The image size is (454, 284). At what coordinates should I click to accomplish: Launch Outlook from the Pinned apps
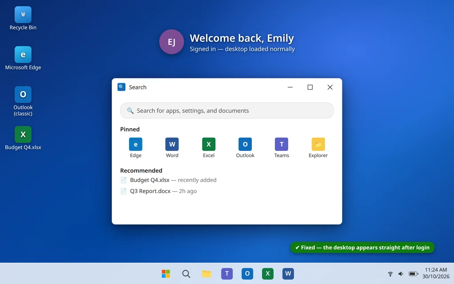245,147
